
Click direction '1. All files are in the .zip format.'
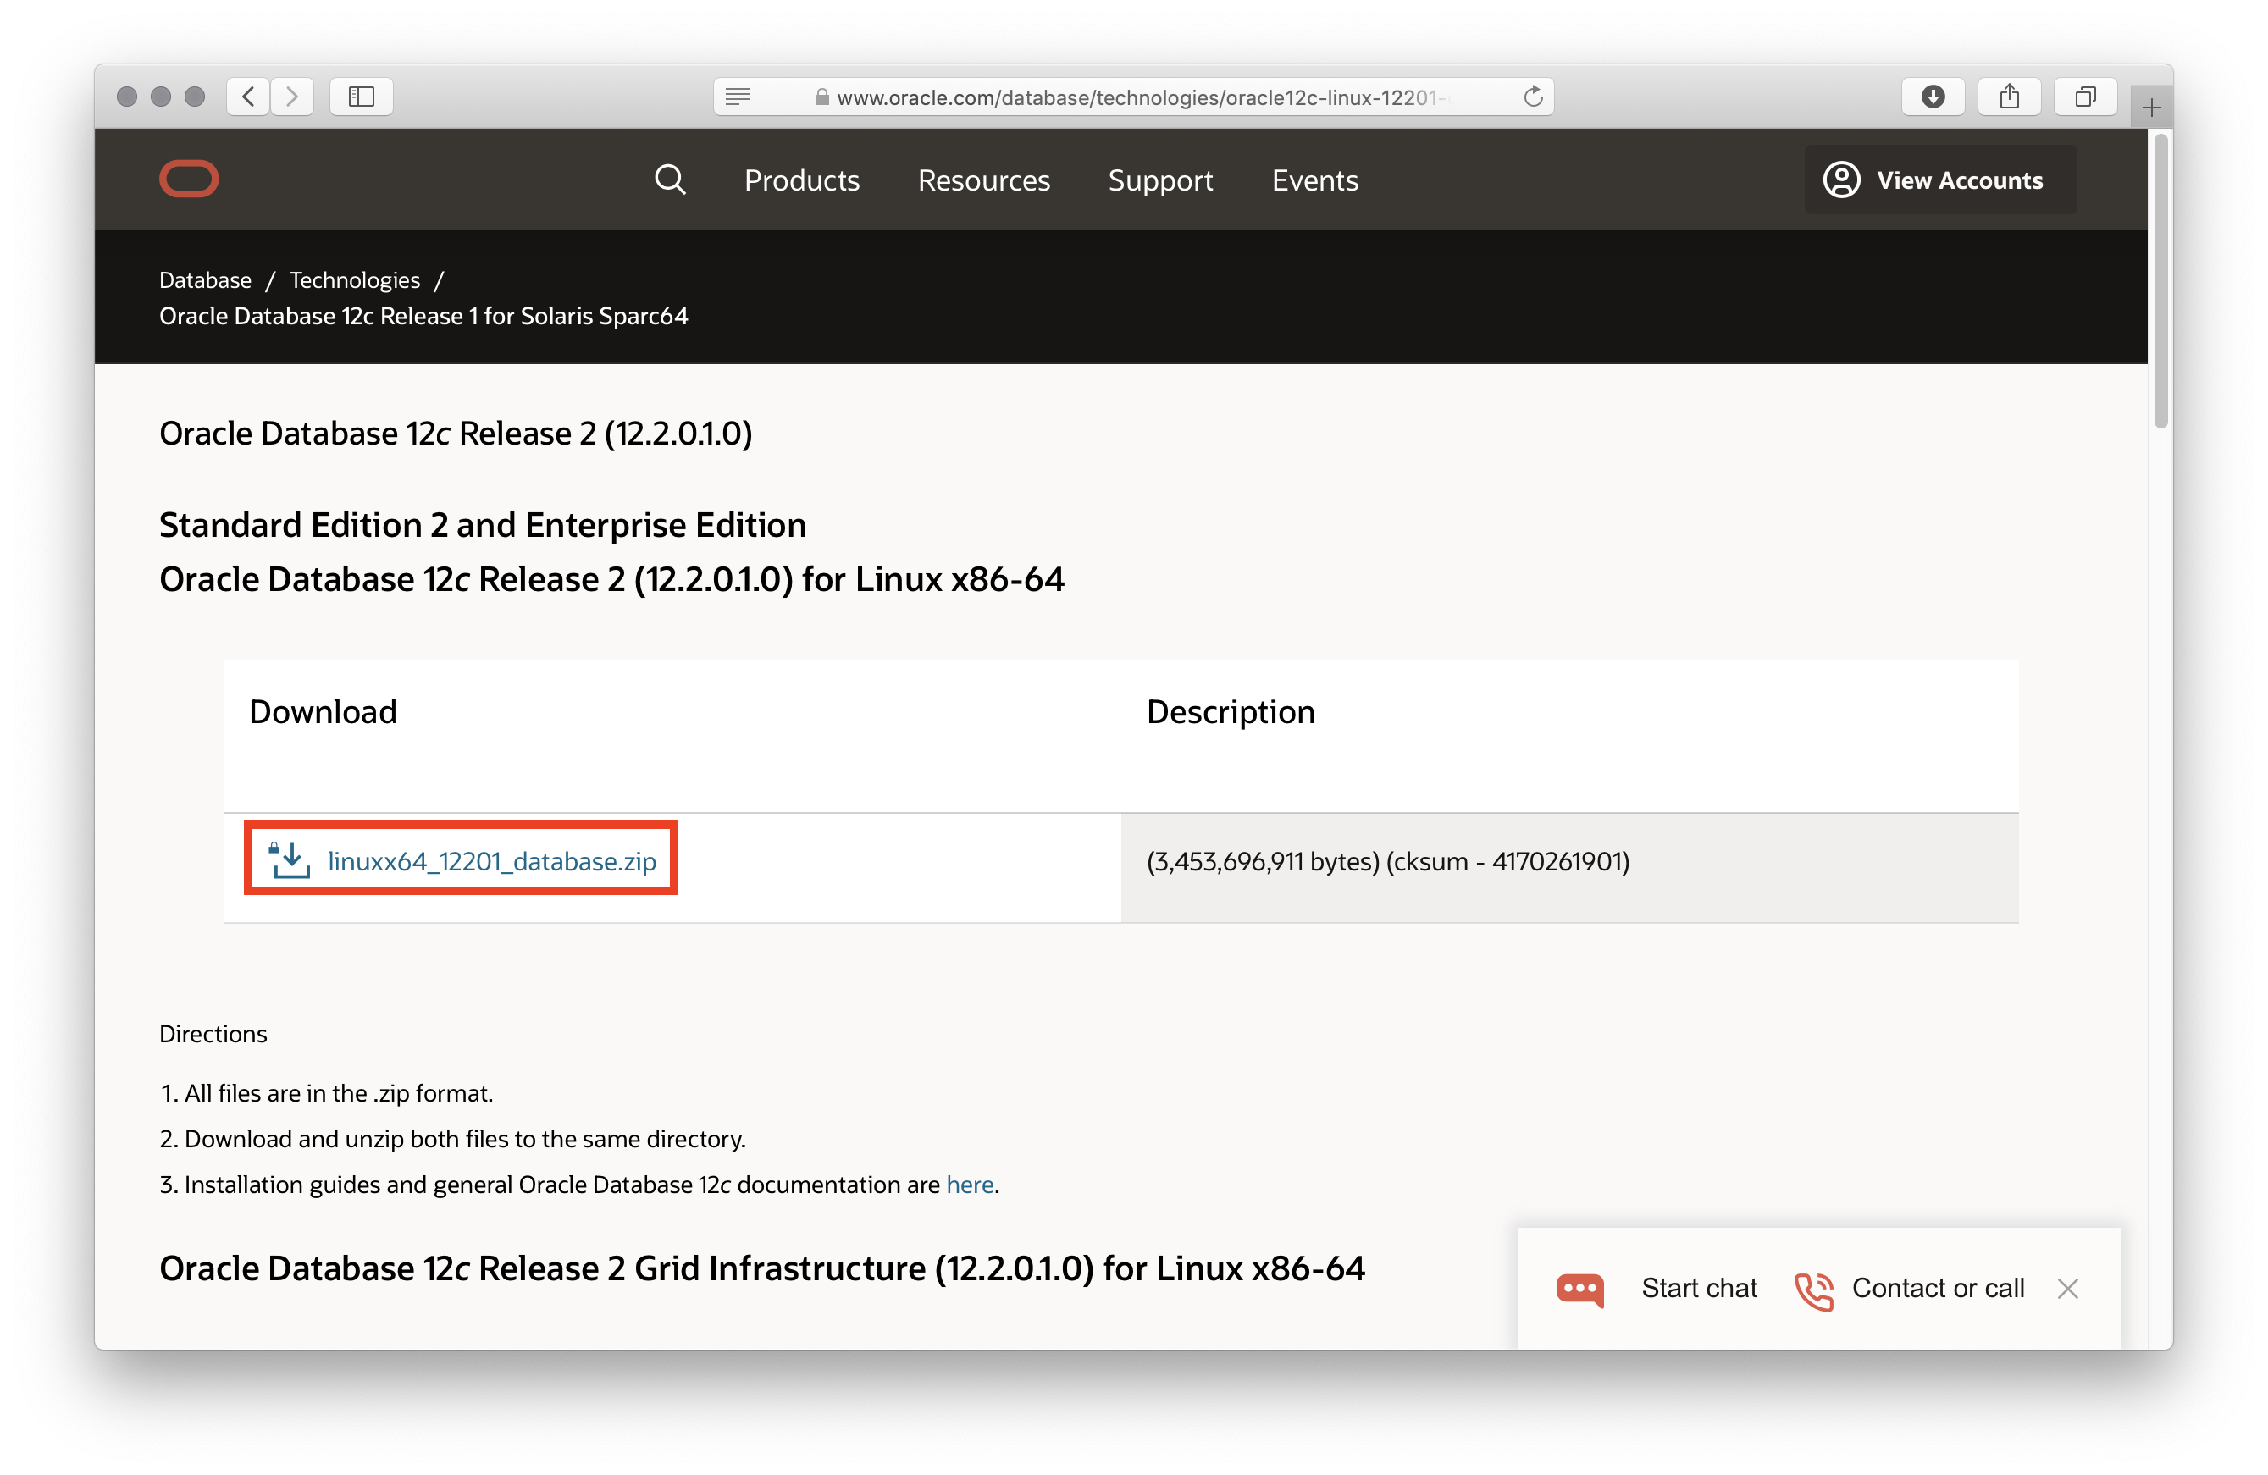(326, 1093)
